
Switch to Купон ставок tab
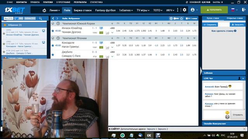(213, 18)
